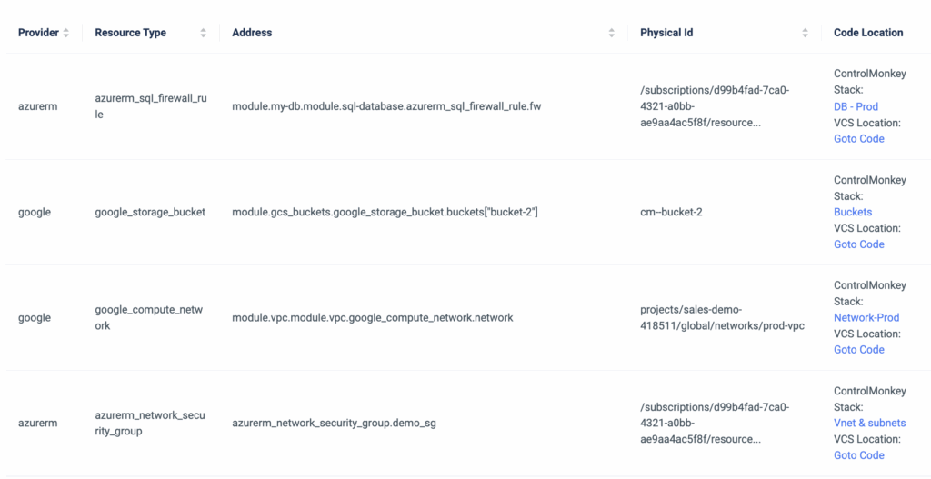
Task: Click Goto Code in the network security group row
Action: (858, 455)
